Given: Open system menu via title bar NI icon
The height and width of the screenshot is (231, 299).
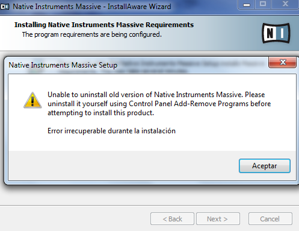Looking at the screenshot, I should [x=5, y=7].
